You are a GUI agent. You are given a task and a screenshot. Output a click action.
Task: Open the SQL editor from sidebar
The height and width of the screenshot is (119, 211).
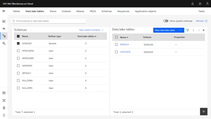click(4, 28)
